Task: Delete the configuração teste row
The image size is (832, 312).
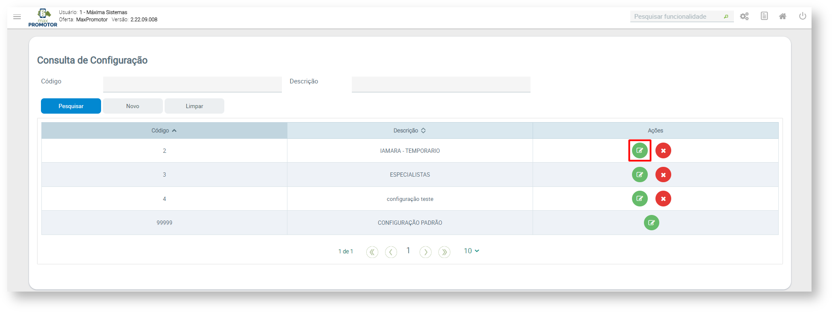Action: tap(663, 198)
